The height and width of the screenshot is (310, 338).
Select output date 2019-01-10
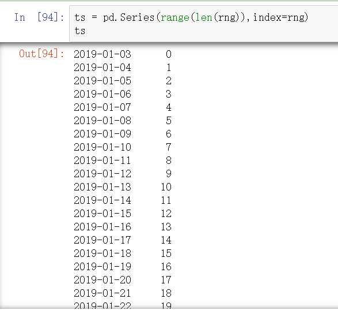[102, 147]
